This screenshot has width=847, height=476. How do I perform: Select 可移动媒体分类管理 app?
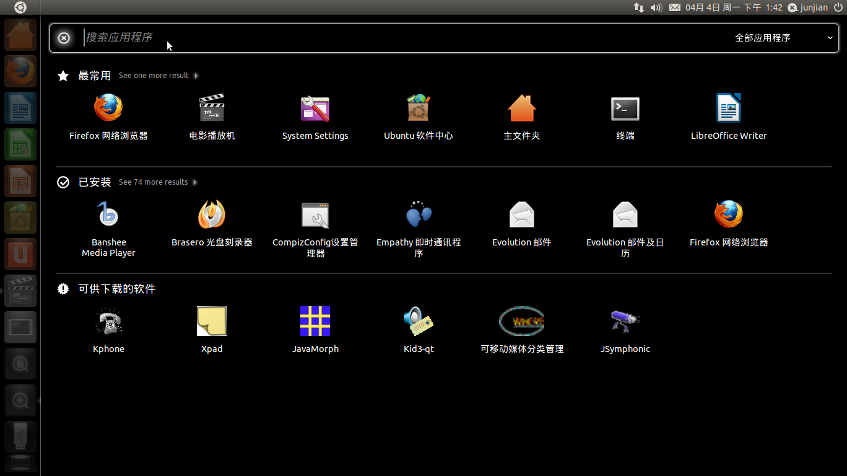pos(522,330)
